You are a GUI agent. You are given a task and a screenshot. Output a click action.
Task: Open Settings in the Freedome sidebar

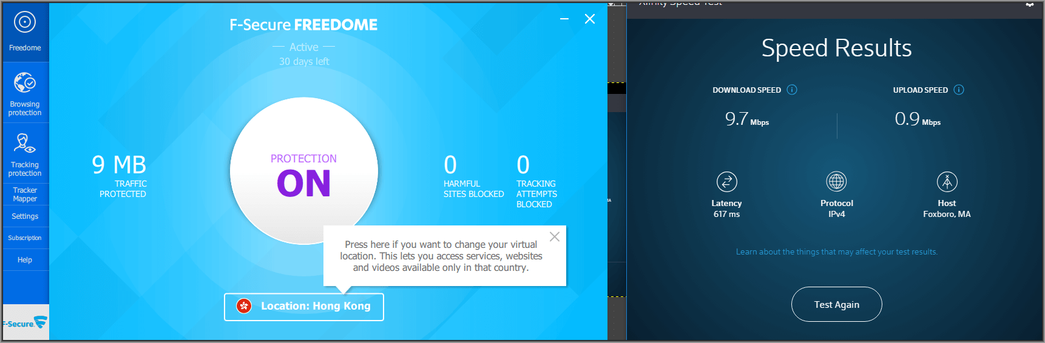click(25, 216)
